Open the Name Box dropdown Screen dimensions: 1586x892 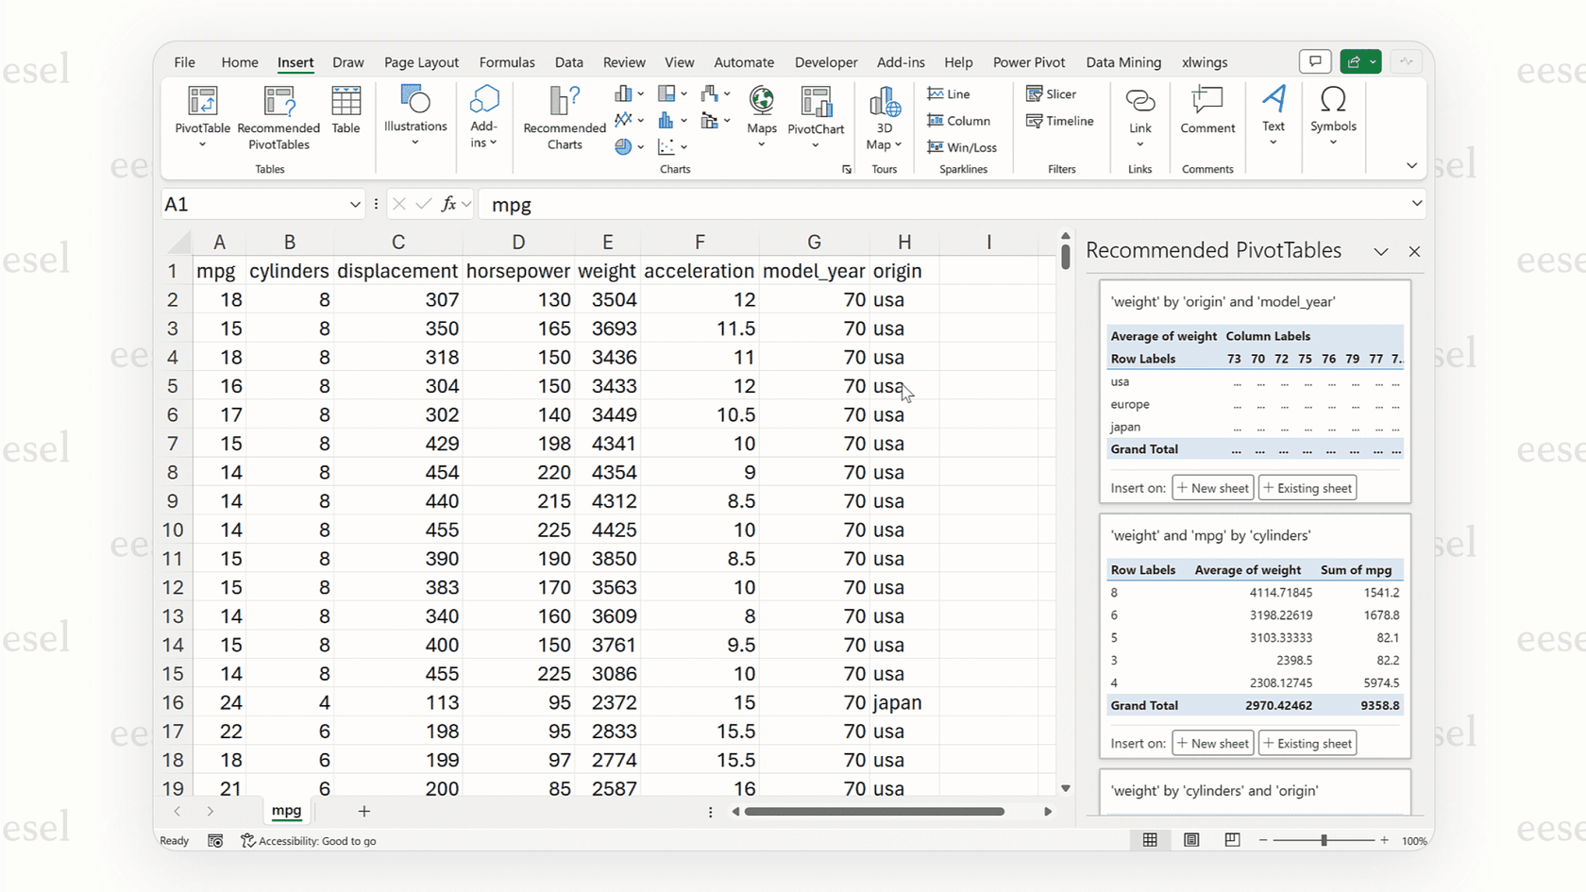(x=355, y=204)
